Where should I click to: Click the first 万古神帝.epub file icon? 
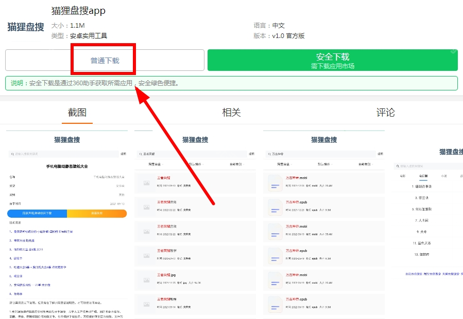click(x=275, y=206)
